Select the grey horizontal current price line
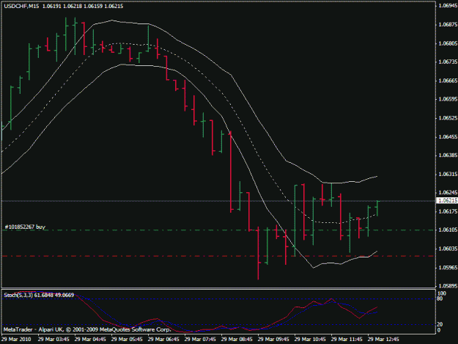Viewport: 458px width, 344px height. click(x=218, y=201)
